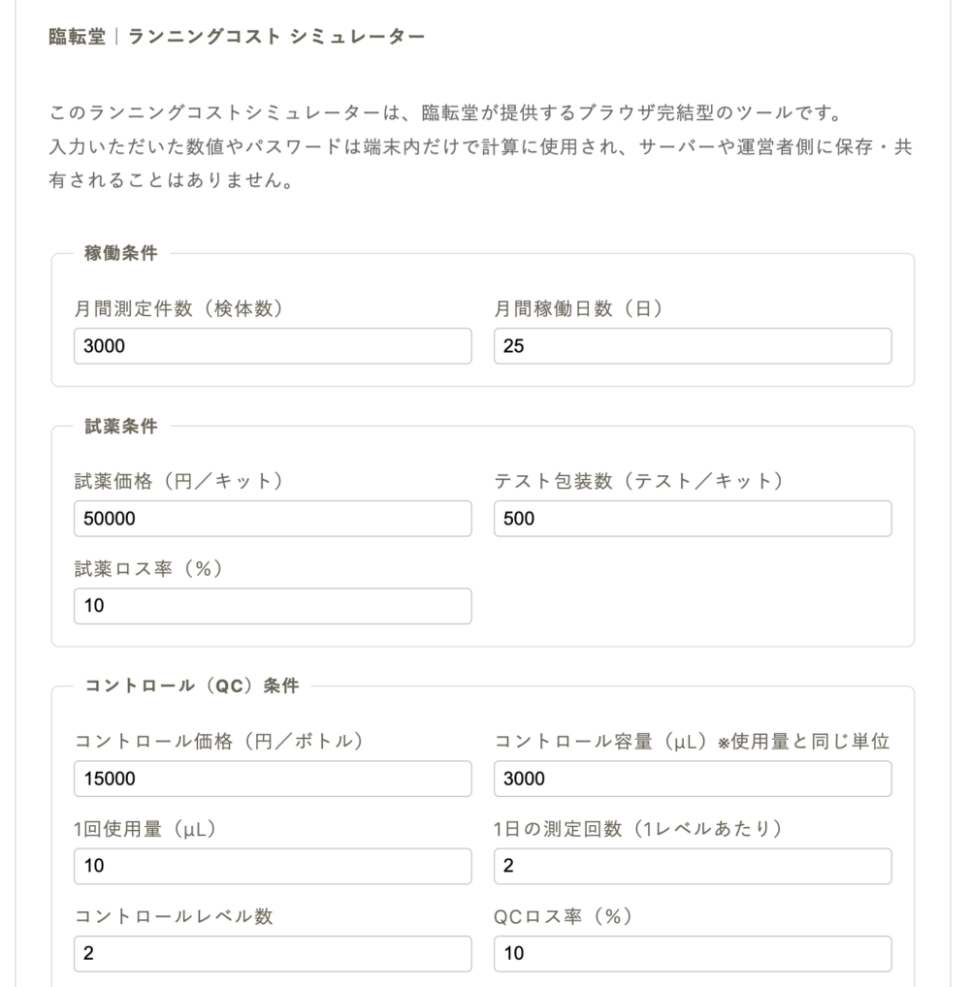Click the 月間測定件数（検体数）input field

coord(272,346)
